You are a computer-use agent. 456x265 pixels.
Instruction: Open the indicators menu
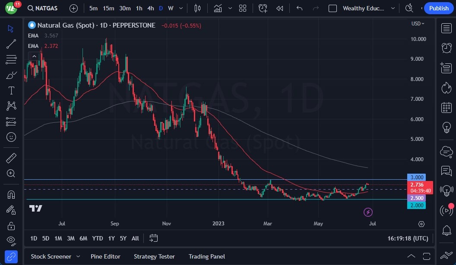218,9
